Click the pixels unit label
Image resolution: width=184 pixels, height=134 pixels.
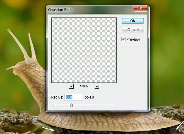89,97
